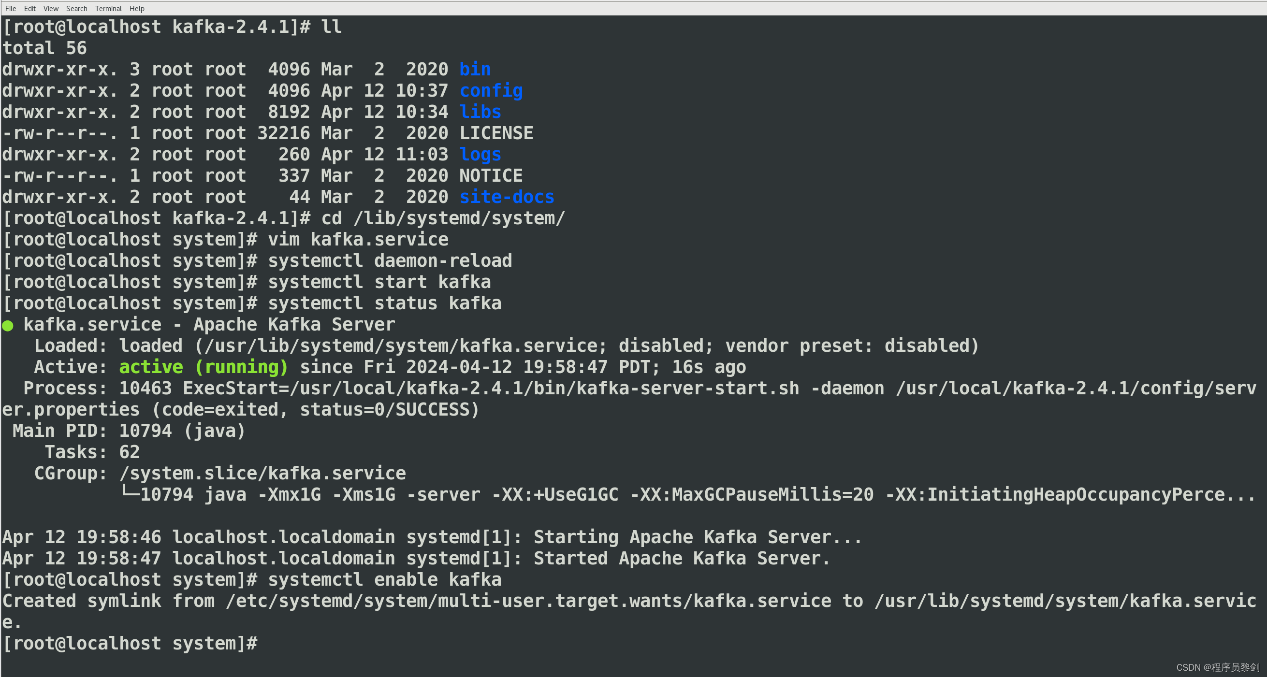Open the Edit menu
The image size is (1267, 677).
pos(29,8)
